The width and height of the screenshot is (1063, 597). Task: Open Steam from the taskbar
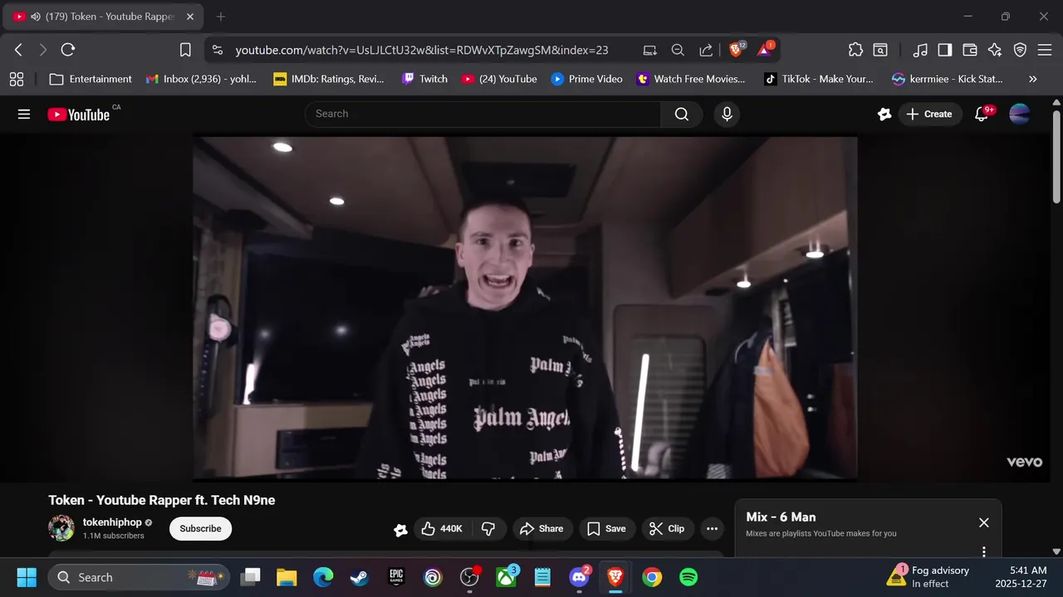[360, 577]
